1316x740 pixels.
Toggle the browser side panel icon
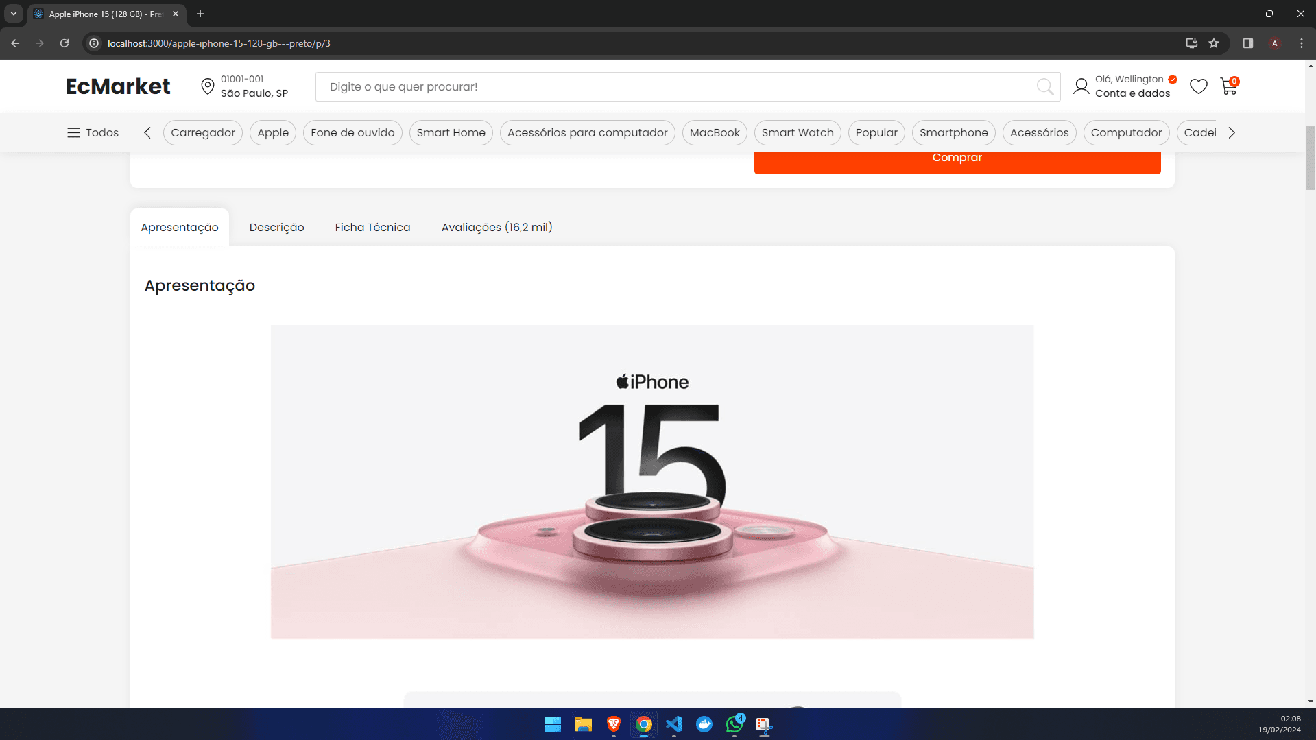tap(1248, 43)
